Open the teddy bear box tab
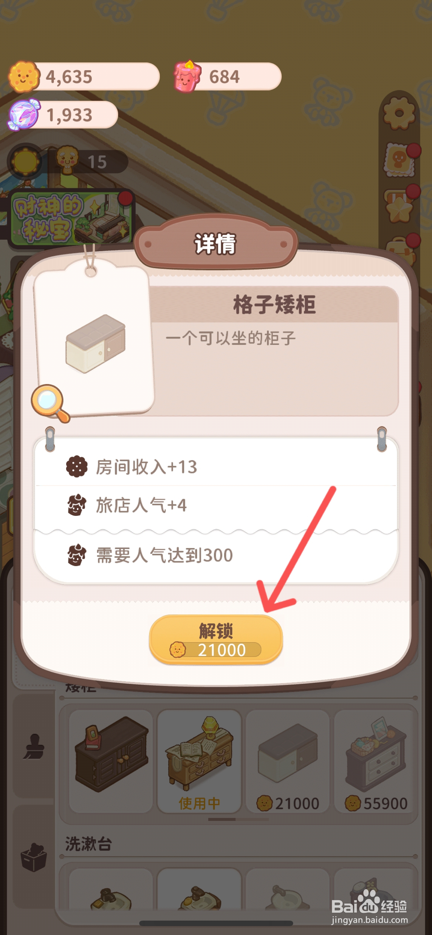This screenshot has height=935, width=432. coord(34,857)
